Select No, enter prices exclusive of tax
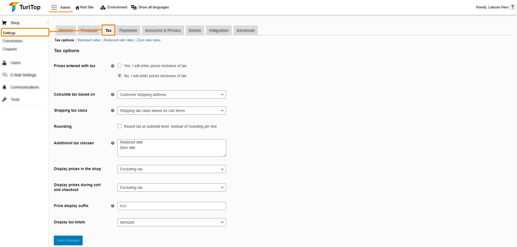Image resolution: width=517 pixels, height=247 pixels. click(x=120, y=76)
